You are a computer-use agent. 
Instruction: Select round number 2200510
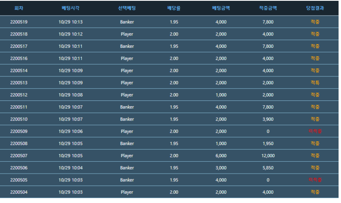click(19, 119)
